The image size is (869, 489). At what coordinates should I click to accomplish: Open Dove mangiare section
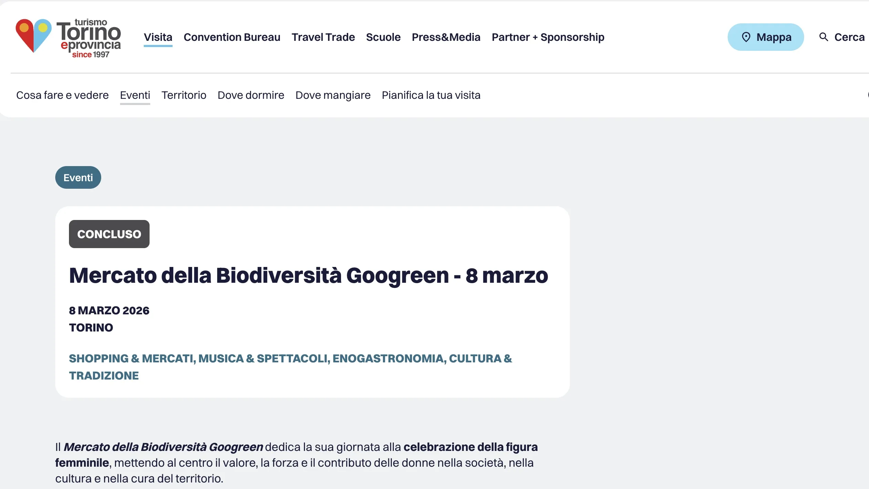(x=333, y=95)
